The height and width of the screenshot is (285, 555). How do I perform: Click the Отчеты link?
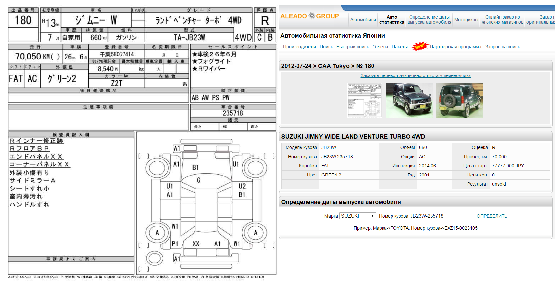point(380,47)
